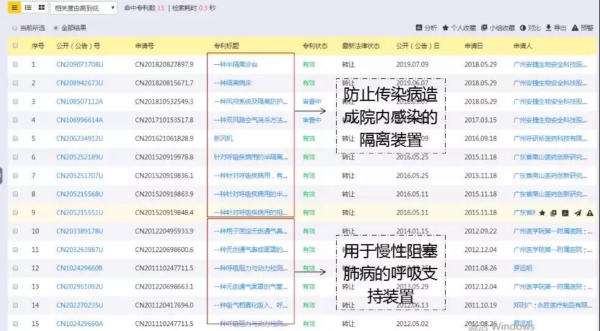This screenshot has width=600, height=331.
Task: Select the 当前所选 radio button
Action: point(15,28)
